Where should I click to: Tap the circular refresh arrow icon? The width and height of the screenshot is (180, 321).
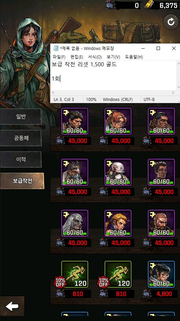pos(171,22)
